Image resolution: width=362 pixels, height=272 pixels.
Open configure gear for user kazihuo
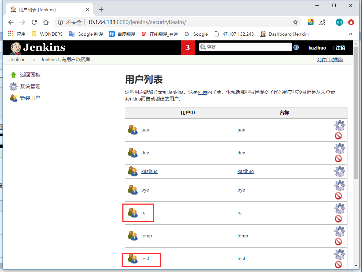click(x=339, y=172)
